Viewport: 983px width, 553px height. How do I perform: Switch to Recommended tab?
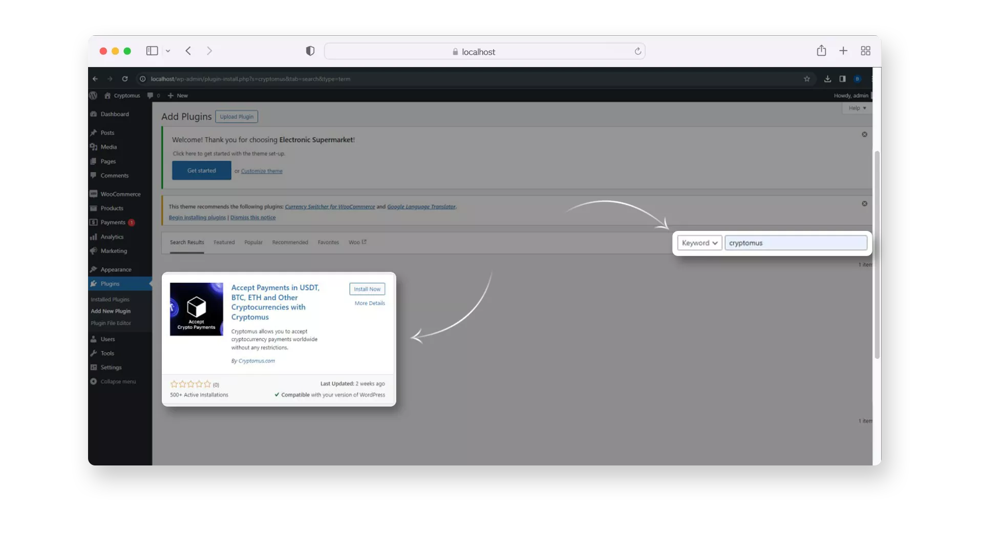[290, 243]
